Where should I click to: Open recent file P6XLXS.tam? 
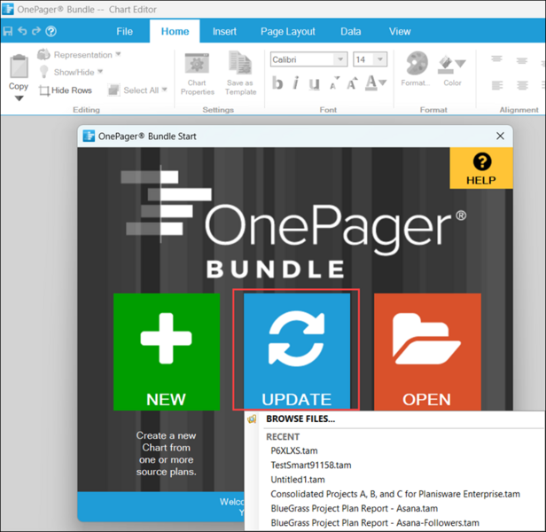[x=294, y=450]
